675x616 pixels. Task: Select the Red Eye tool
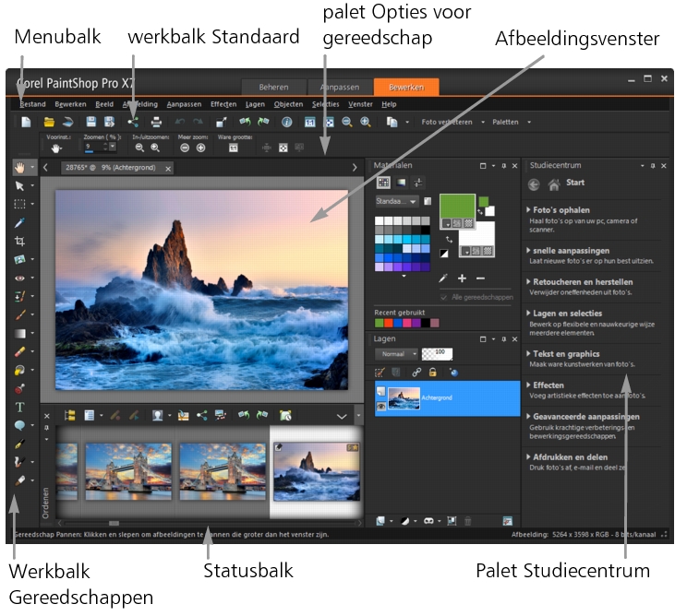tap(19, 278)
